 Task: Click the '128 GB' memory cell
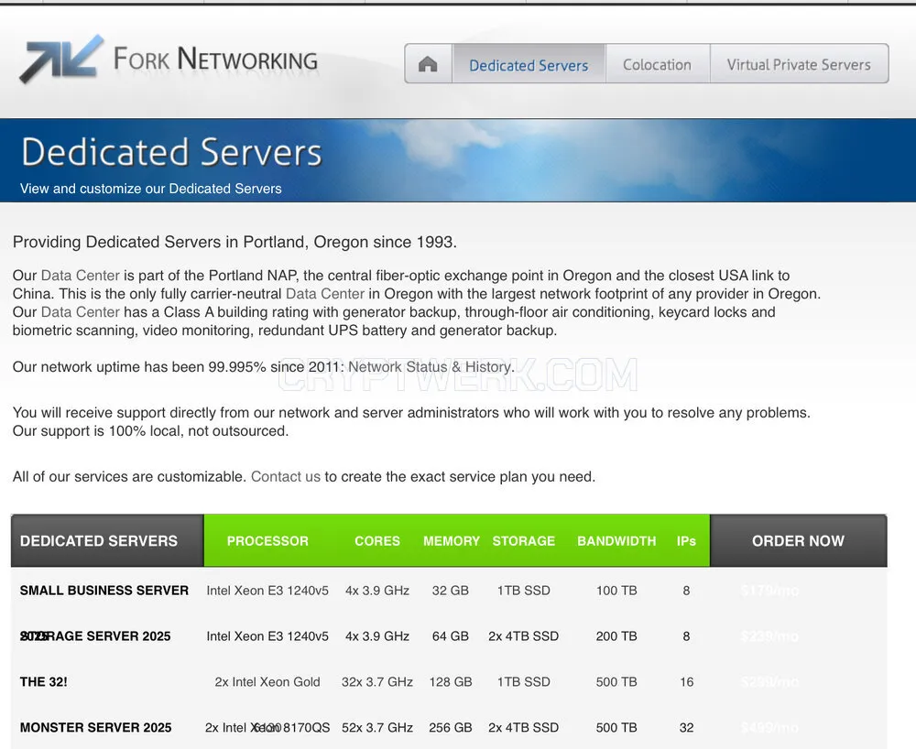(x=451, y=682)
